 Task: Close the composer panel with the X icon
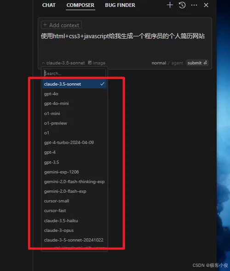pyautogui.click(x=206, y=5)
